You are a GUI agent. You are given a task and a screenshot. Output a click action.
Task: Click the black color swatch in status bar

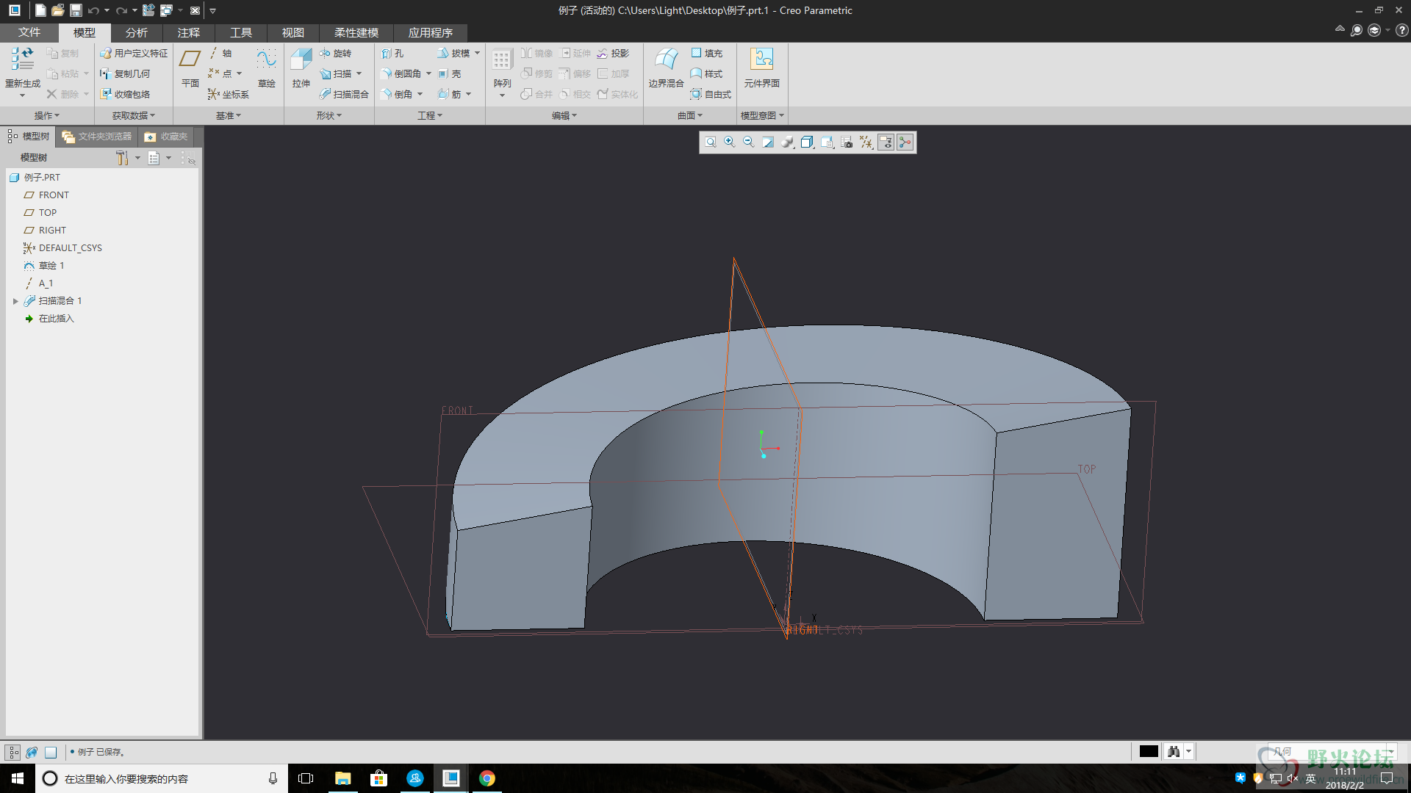point(1149,751)
